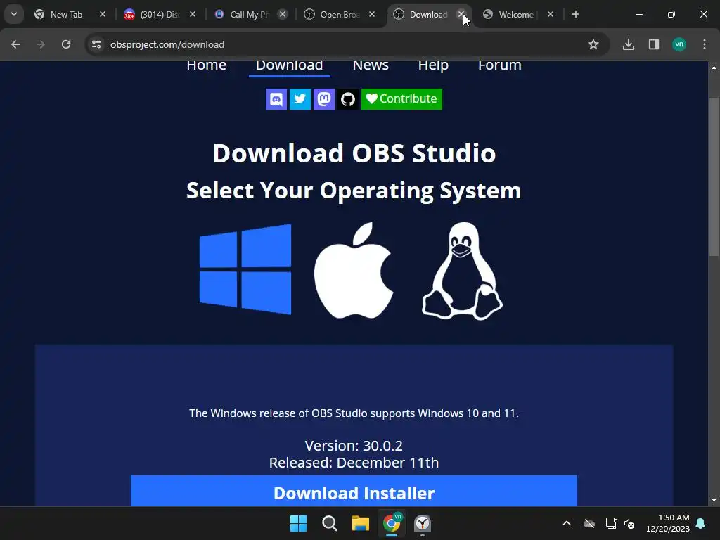Click the clock-like app icon in taskbar

[423, 523]
